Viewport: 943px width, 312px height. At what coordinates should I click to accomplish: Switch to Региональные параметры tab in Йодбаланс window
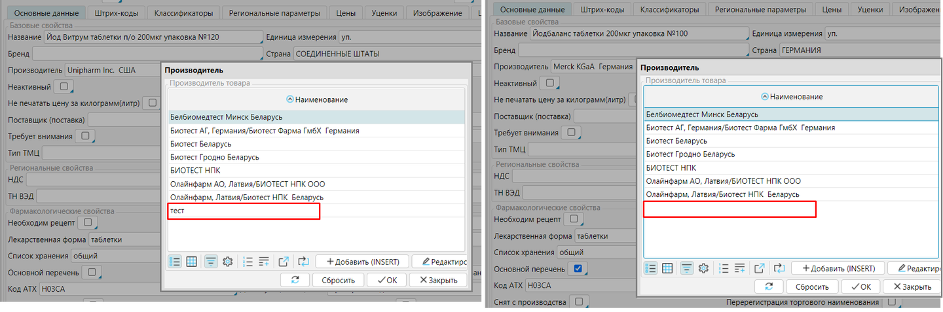coord(754,9)
